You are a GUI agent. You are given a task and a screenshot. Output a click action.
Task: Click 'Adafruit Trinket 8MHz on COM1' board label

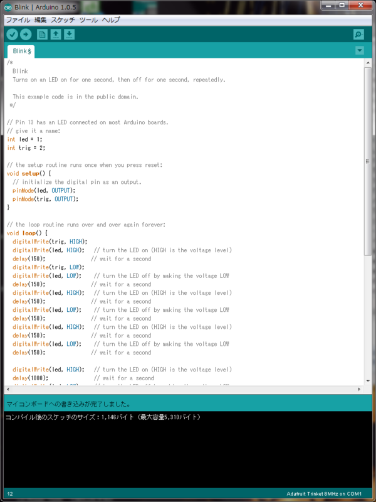coord(324,494)
